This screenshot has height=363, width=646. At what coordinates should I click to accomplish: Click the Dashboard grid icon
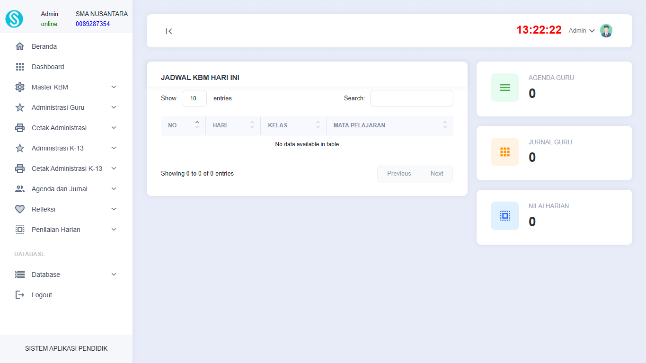[20, 67]
